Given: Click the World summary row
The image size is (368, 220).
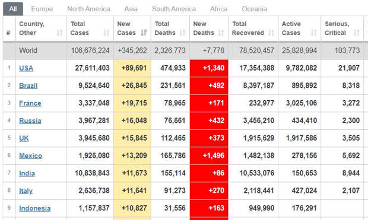Looking at the screenshot, I should pyautogui.click(x=185, y=50).
